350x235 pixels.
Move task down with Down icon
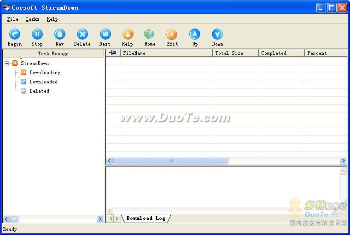(x=217, y=34)
